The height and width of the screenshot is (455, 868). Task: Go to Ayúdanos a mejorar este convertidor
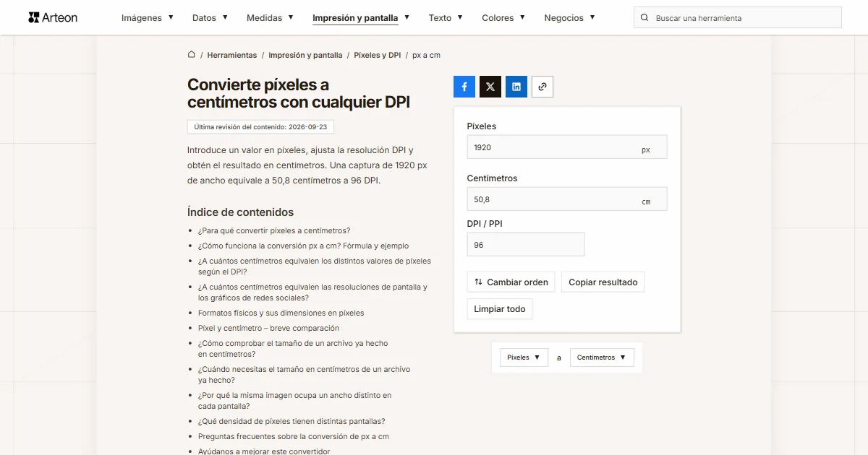[264, 451]
